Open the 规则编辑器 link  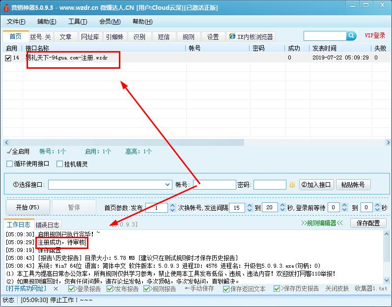click(x=322, y=223)
